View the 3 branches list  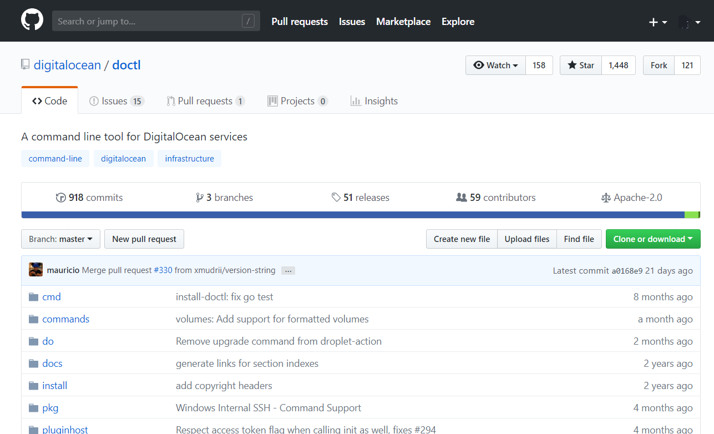point(224,197)
